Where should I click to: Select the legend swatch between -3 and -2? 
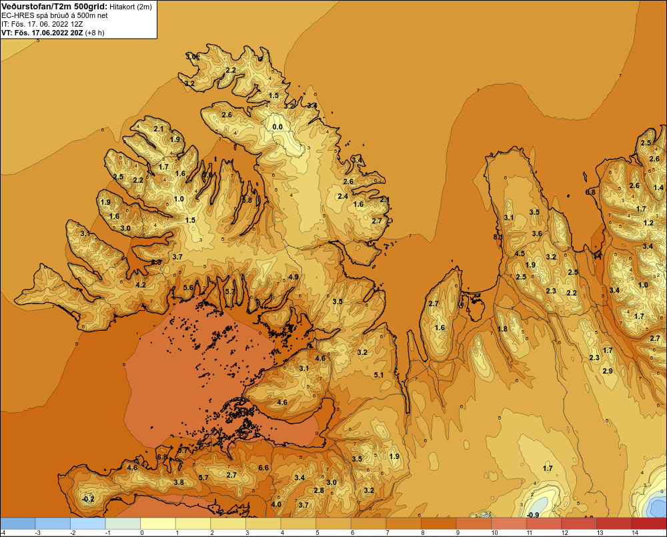(53, 524)
